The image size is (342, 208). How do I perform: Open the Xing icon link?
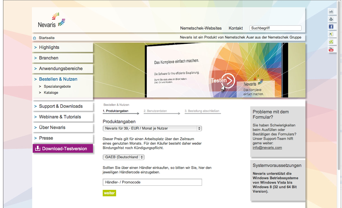(x=331, y=34)
